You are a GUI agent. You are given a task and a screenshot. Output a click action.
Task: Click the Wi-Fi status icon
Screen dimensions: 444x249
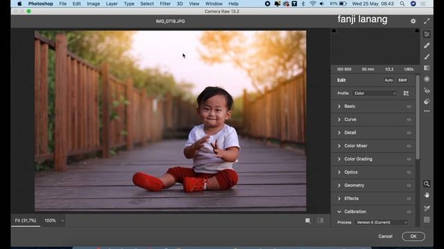click(x=313, y=3)
